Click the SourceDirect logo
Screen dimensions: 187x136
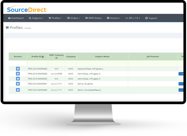[26, 9]
